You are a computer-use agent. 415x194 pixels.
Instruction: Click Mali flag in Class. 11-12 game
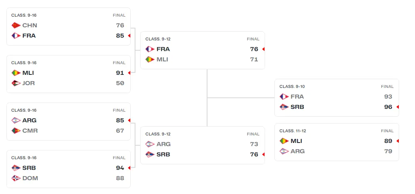pyautogui.click(x=284, y=141)
